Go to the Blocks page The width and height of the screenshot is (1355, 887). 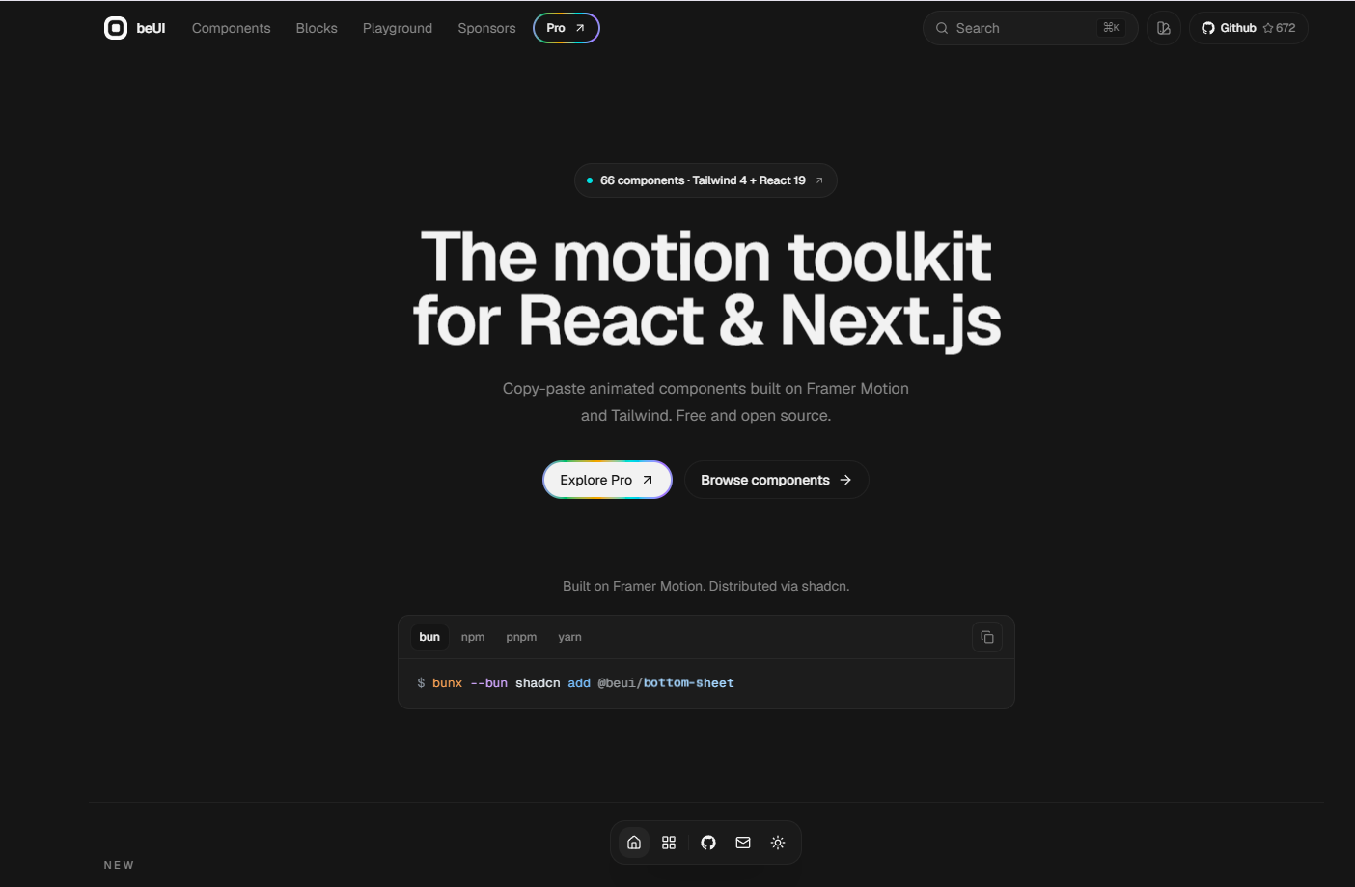coord(317,28)
